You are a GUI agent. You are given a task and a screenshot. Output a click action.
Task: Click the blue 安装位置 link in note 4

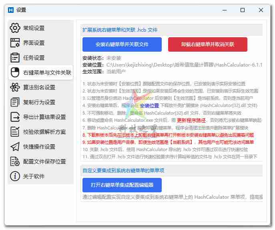pos(149,105)
